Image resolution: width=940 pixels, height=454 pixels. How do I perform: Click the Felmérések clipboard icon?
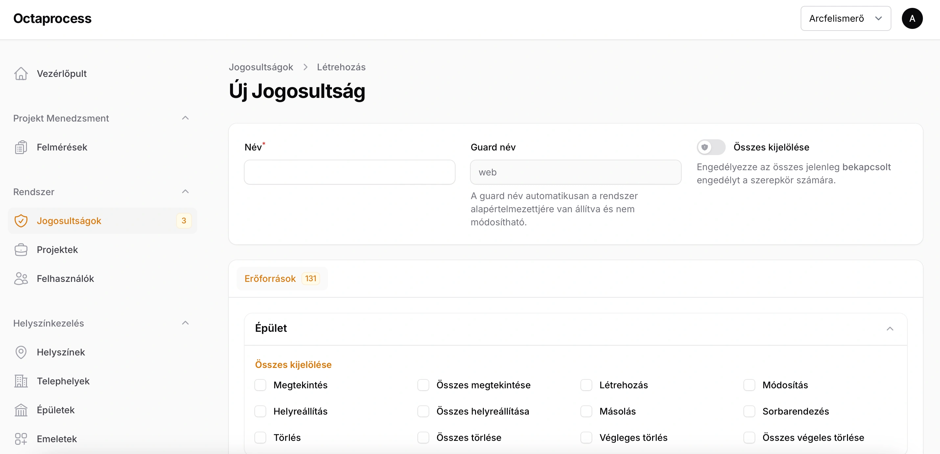pyautogui.click(x=21, y=147)
